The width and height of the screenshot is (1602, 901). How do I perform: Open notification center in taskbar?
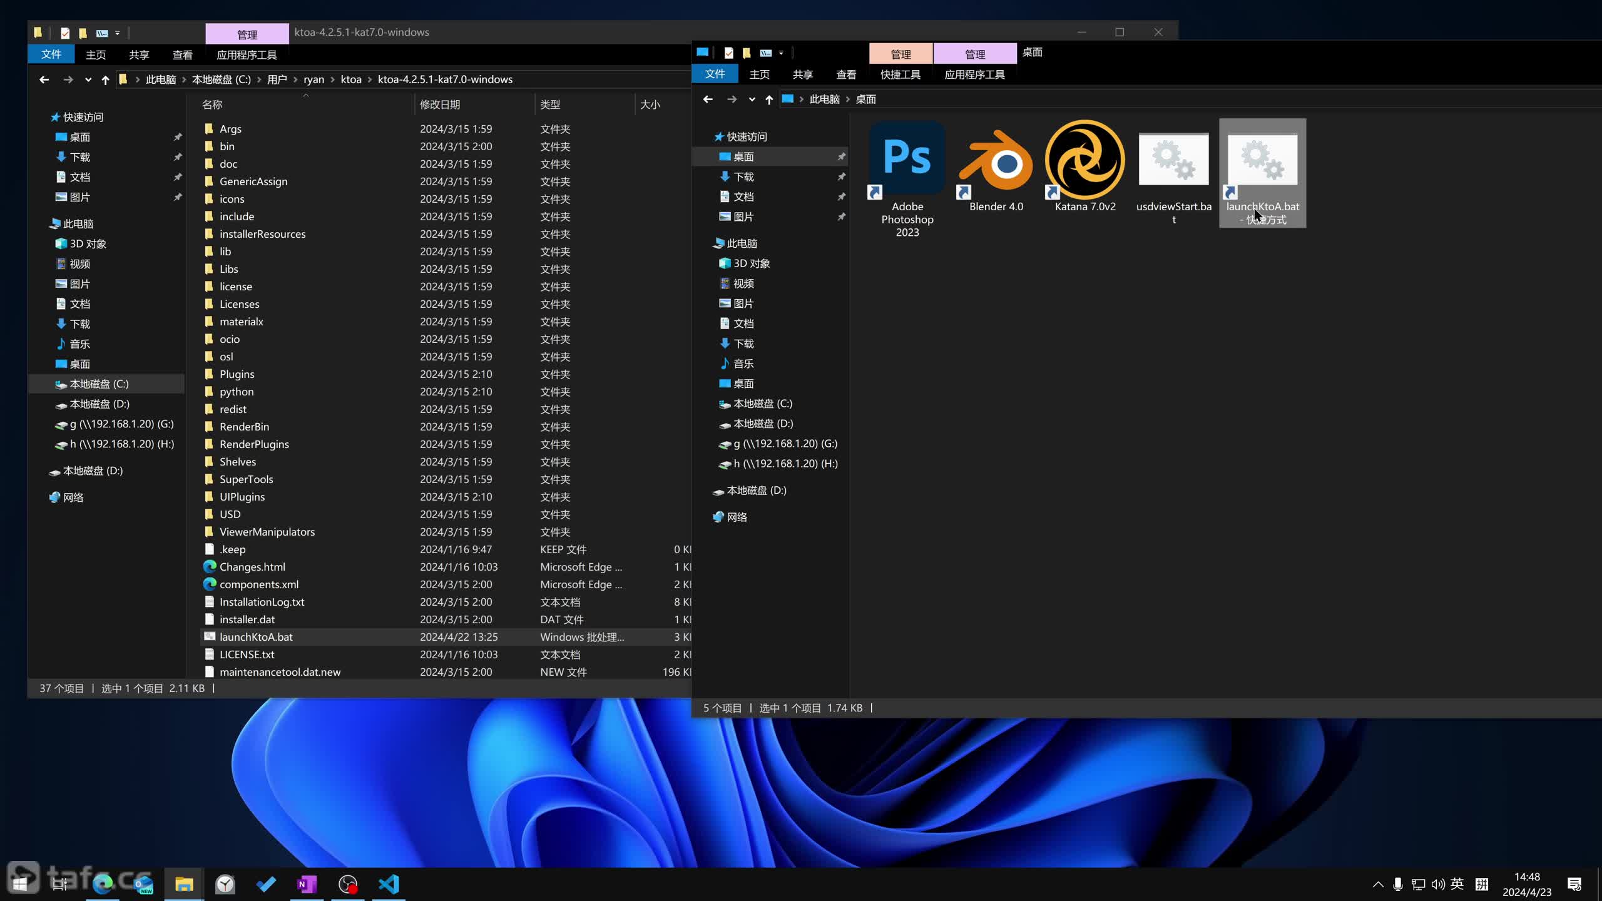click(x=1574, y=884)
